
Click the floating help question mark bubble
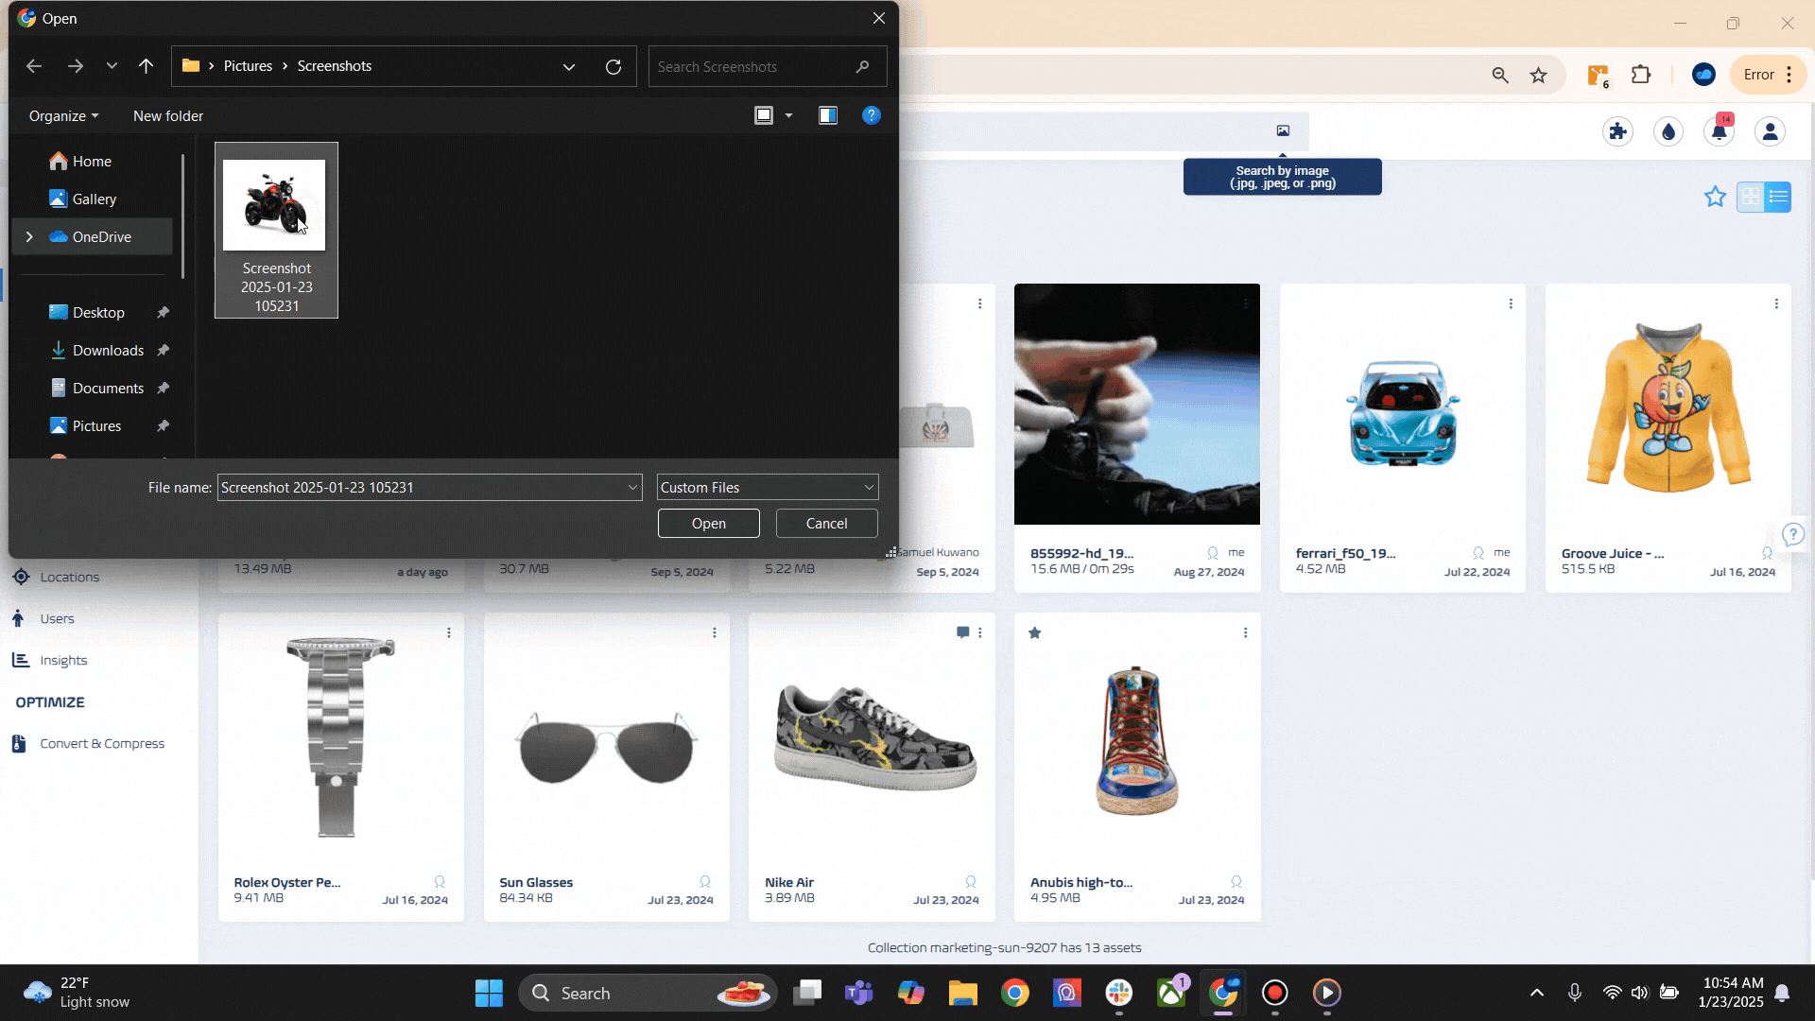point(1793,534)
